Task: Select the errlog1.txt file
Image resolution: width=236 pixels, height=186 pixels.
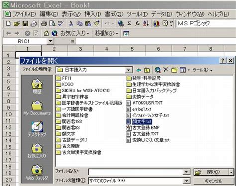Action: coord(139,109)
